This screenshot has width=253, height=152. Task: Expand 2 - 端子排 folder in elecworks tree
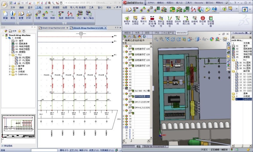coord(10,66)
